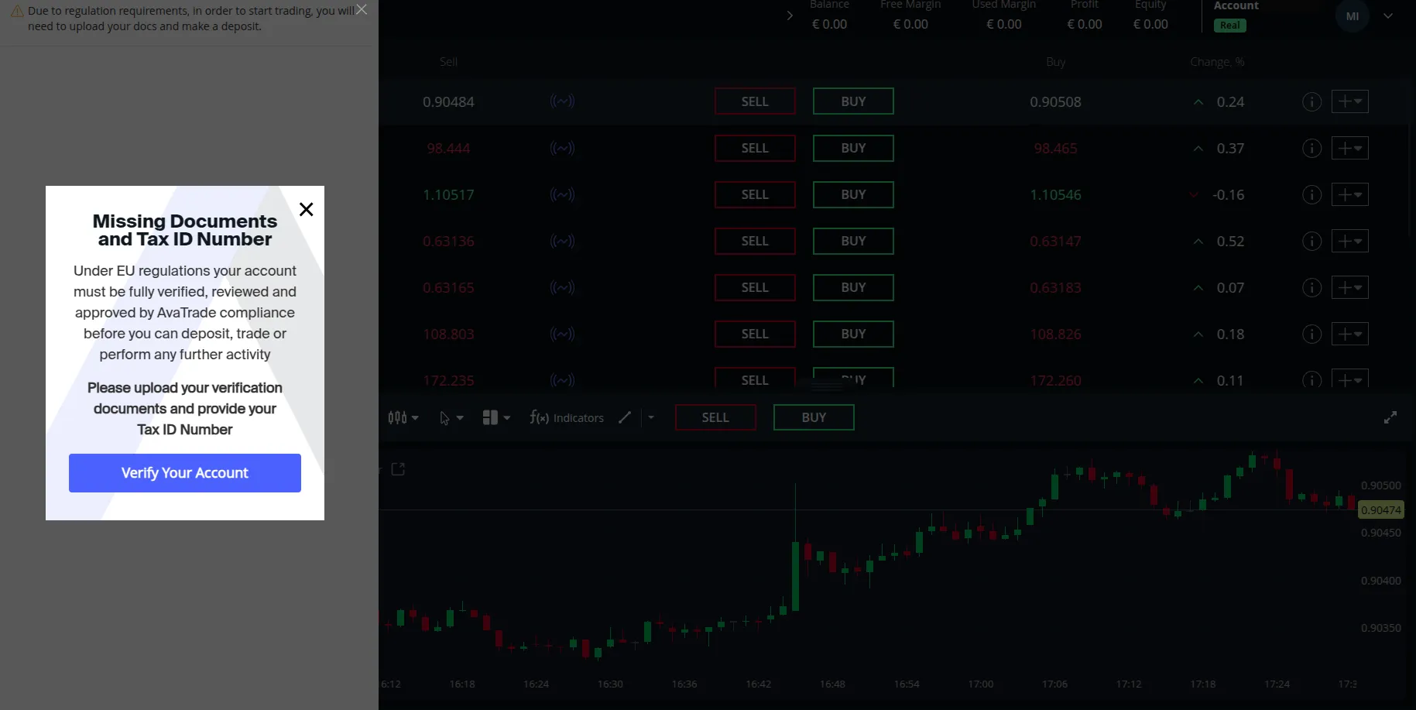Show info for the 0.52 change row
The height and width of the screenshot is (710, 1416).
click(x=1311, y=241)
